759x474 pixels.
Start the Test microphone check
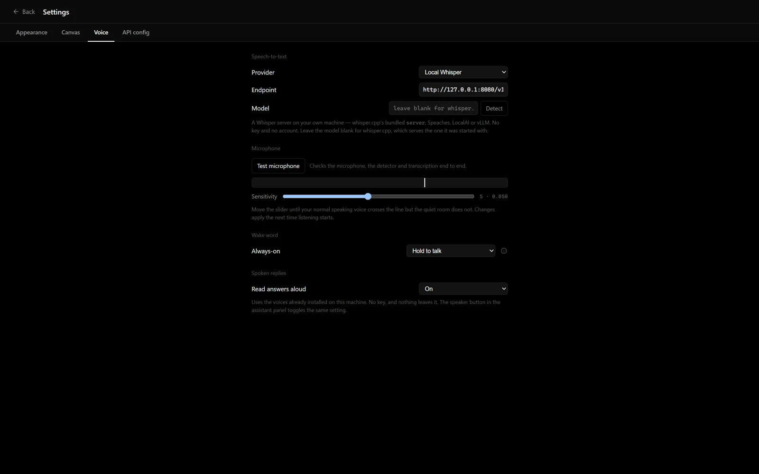tap(278, 166)
